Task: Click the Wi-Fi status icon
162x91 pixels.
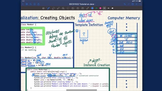Action: click(x=134, y=1)
